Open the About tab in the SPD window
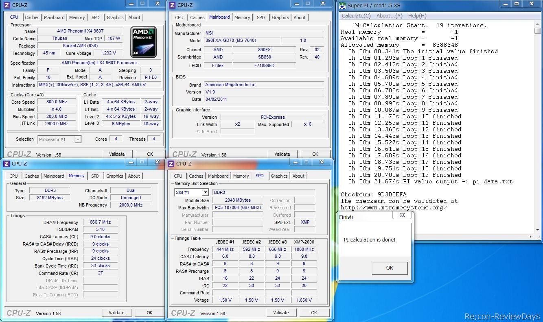The image size is (543, 322). (x=298, y=176)
